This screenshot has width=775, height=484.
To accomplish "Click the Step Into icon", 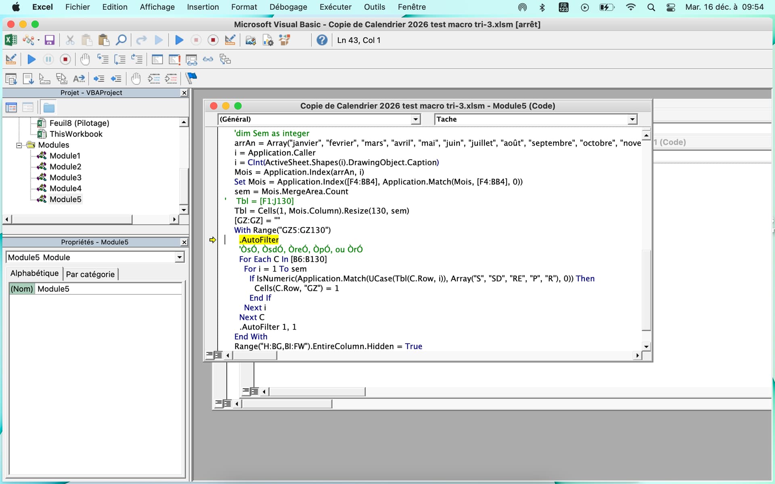I will click(103, 60).
